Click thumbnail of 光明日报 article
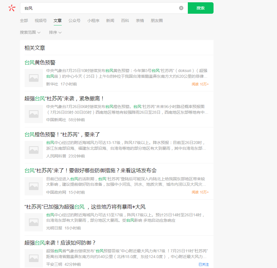Viewport: 277px width, 268px height. 33,222
